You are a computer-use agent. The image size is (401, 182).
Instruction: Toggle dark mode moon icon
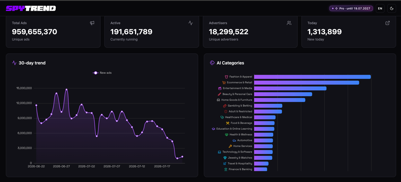pos(392,8)
